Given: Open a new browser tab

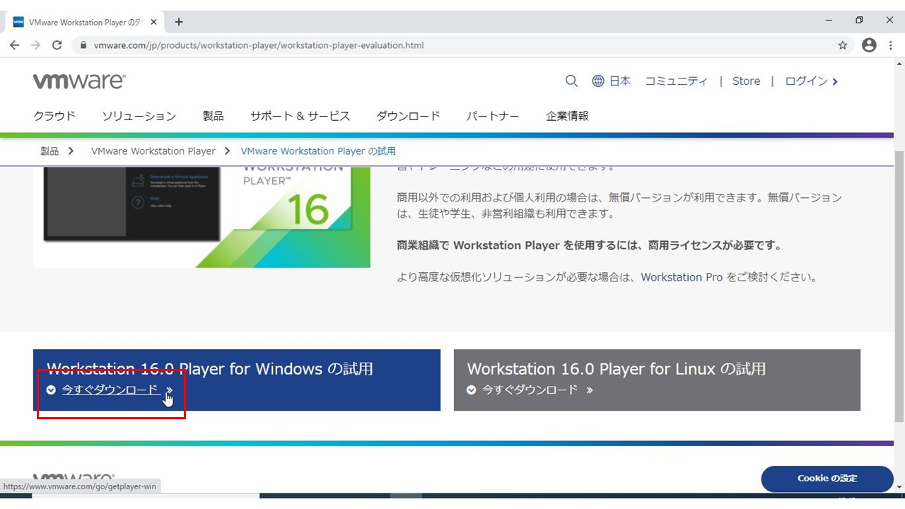Looking at the screenshot, I should point(179,22).
